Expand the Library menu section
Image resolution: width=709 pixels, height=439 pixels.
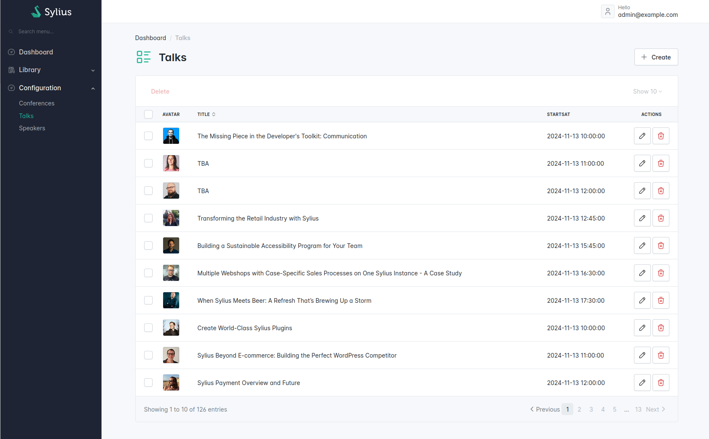coord(51,70)
